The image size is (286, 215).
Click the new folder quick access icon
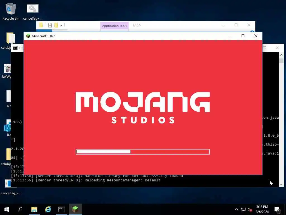[x=56, y=25]
